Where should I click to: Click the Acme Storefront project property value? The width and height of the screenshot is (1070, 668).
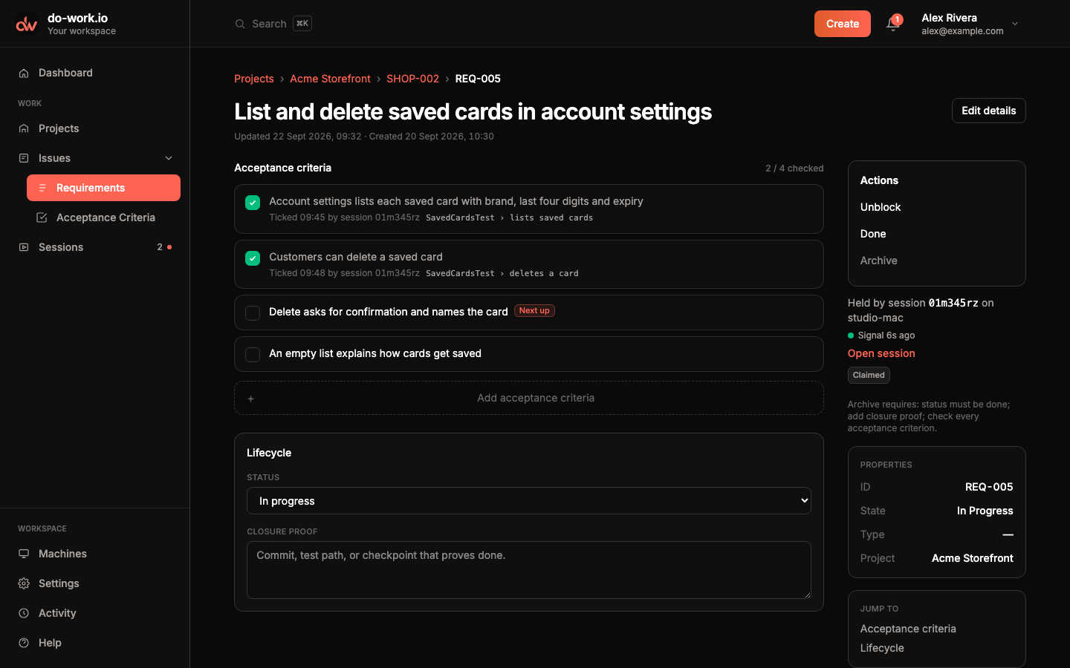tap(972, 558)
